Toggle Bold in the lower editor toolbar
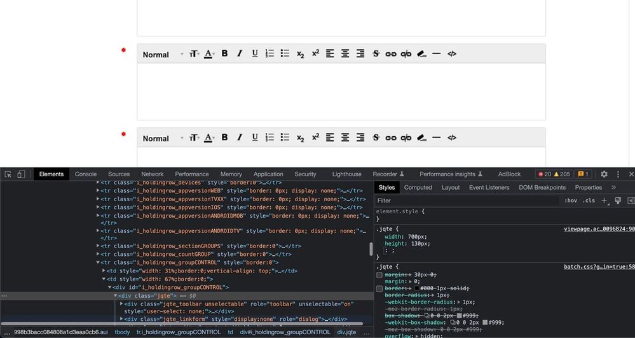Screen dimensions: 635x338 pyautogui.click(x=225, y=137)
